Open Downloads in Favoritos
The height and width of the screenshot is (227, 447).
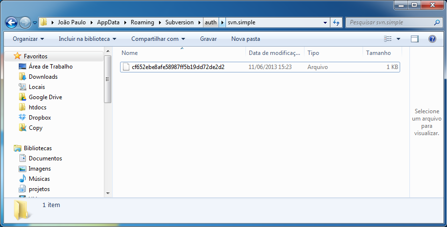click(43, 77)
